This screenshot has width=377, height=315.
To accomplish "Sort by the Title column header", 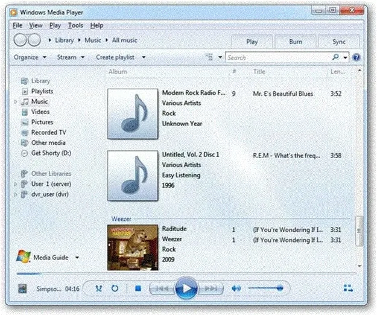I will [x=259, y=72].
